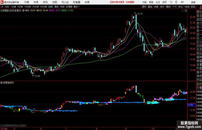Viewport: 202px width, 130px height.
Task: Click the 叠加 overlay button
Action: 150,7
